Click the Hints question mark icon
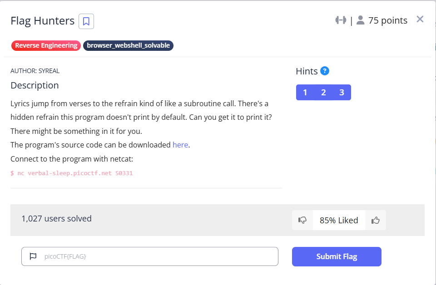The image size is (436, 285). point(324,71)
